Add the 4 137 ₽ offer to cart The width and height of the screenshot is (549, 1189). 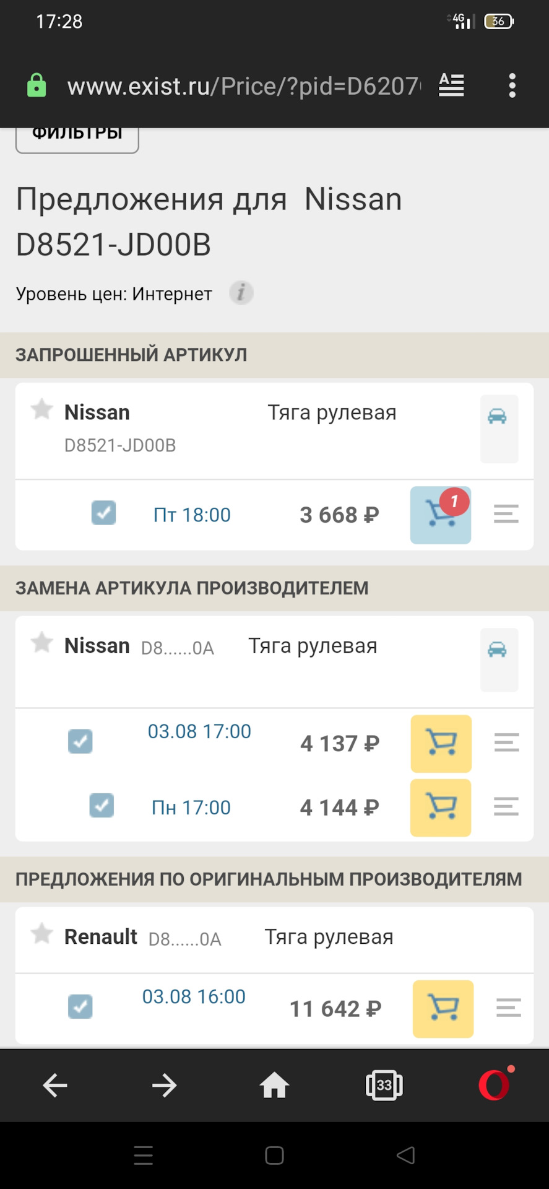(441, 743)
